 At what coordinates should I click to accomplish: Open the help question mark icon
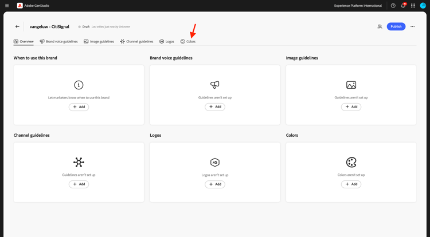pyautogui.click(x=393, y=6)
